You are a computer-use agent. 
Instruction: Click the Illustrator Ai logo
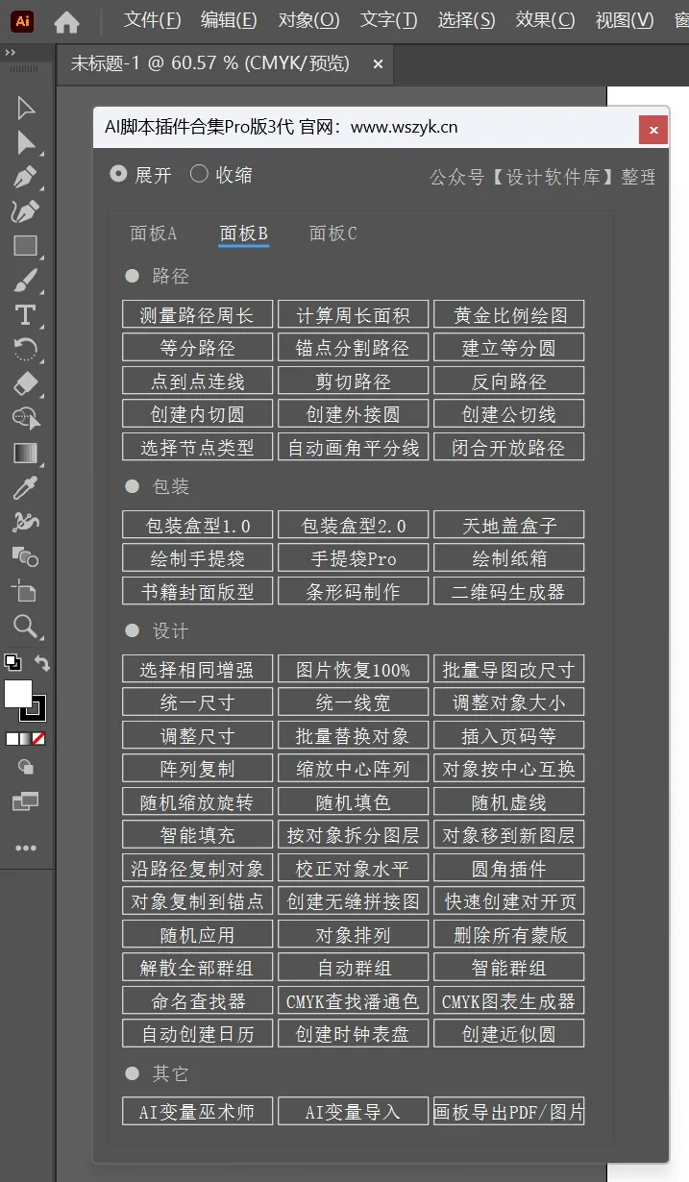pos(21,21)
